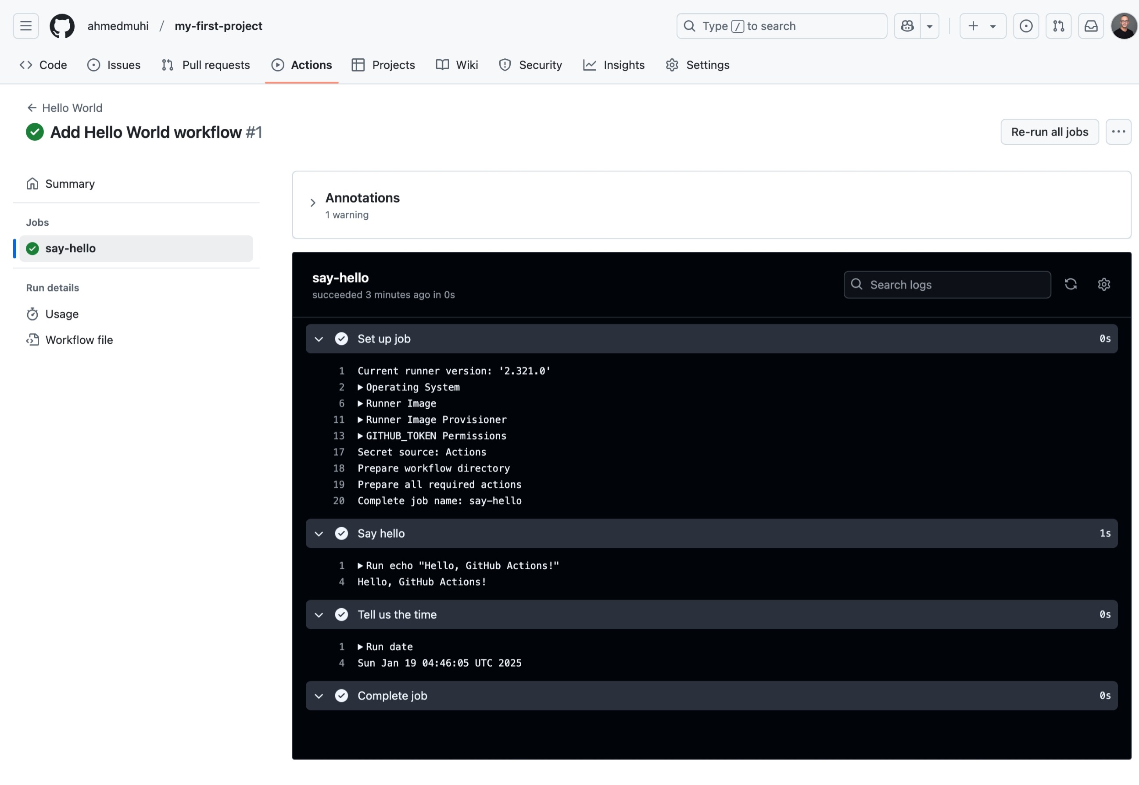Refresh the job logs

[x=1070, y=284]
